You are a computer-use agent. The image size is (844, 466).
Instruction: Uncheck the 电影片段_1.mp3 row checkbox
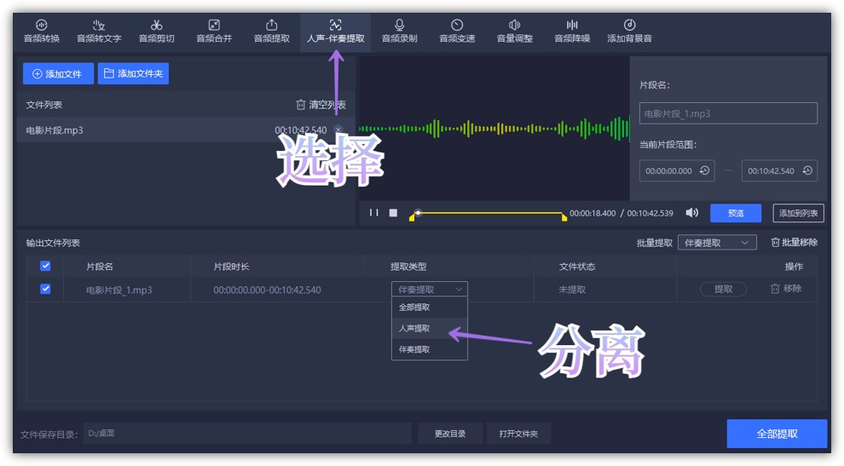click(x=46, y=289)
